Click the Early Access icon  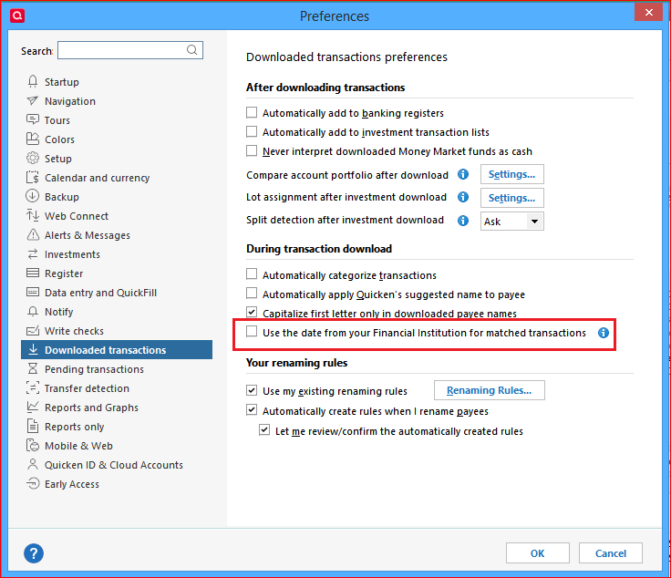[x=33, y=484]
